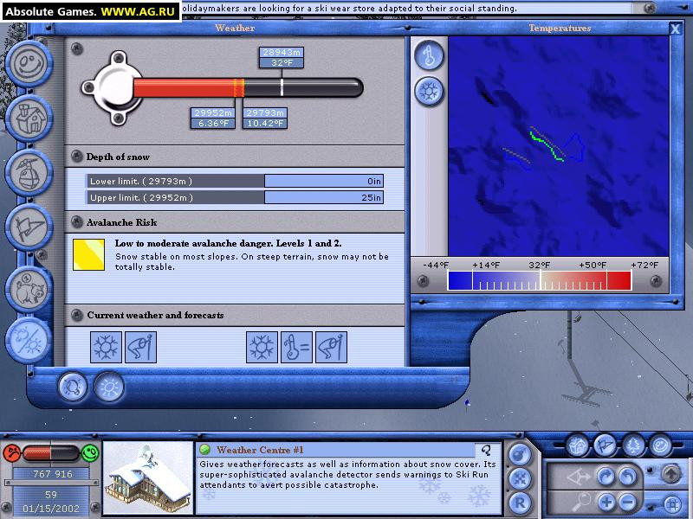Image resolution: width=693 pixels, height=519 pixels.
Task: Click the grey up-arrow button
Action: (x=671, y=474)
